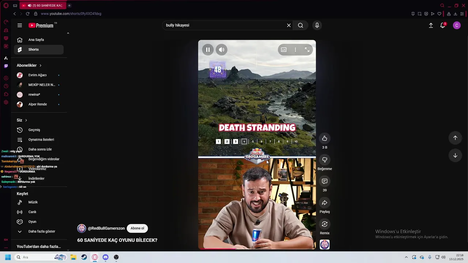Open GX Corner gamepad icon in the tab bar
This screenshot has height=263, width=468.
tap(15, 5)
